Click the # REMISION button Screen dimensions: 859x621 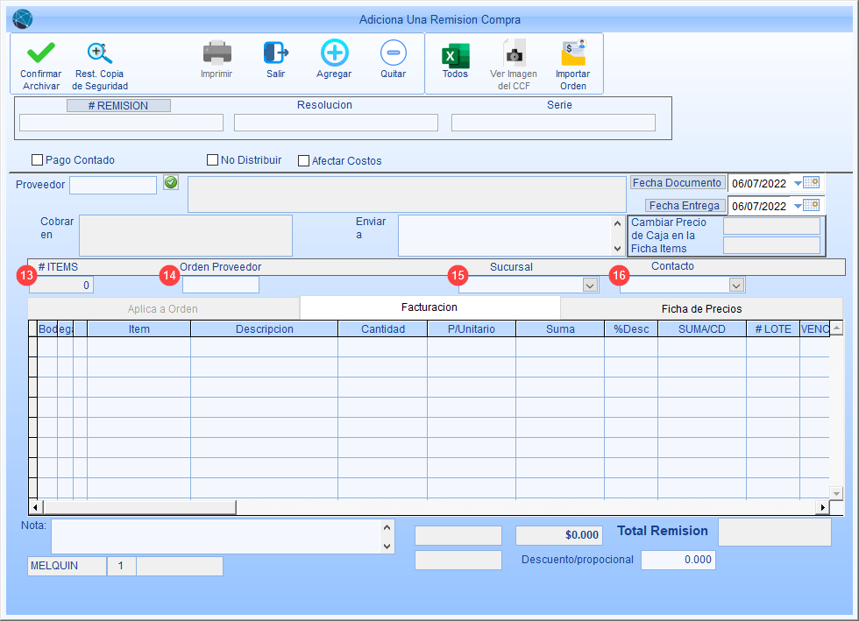(x=118, y=106)
